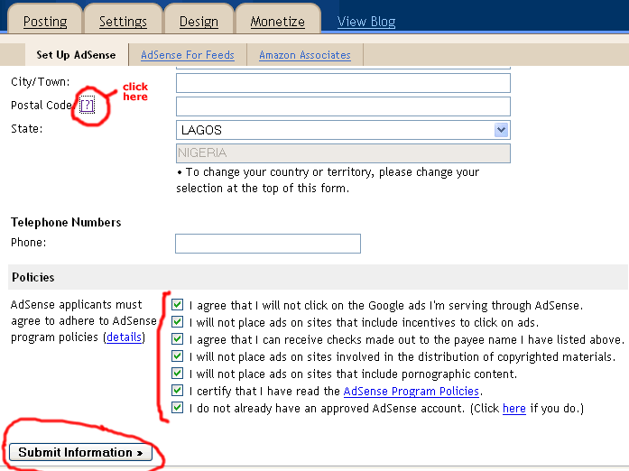Follow the View Blog link

pyautogui.click(x=366, y=22)
